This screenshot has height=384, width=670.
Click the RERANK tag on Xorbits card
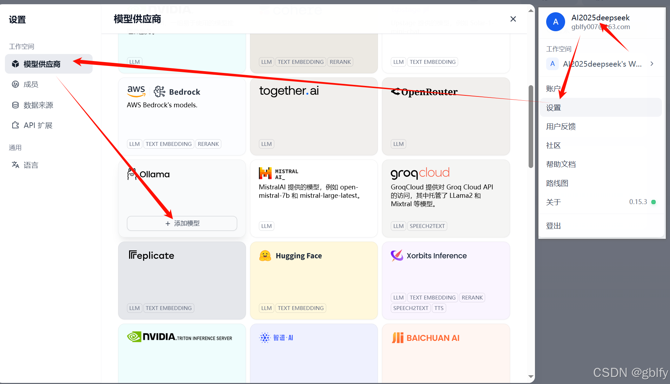coord(472,297)
